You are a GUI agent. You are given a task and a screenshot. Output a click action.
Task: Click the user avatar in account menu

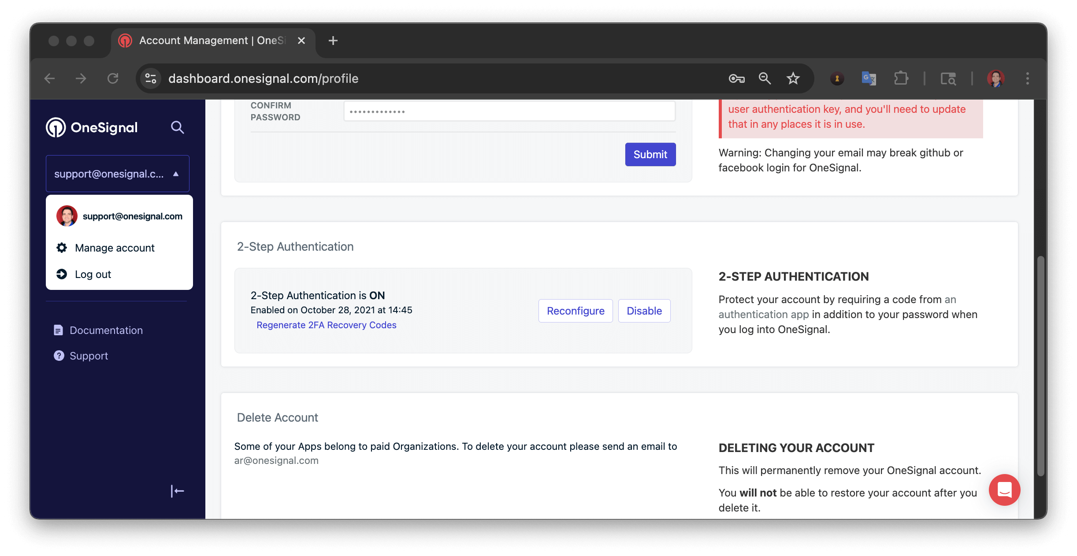[67, 216]
